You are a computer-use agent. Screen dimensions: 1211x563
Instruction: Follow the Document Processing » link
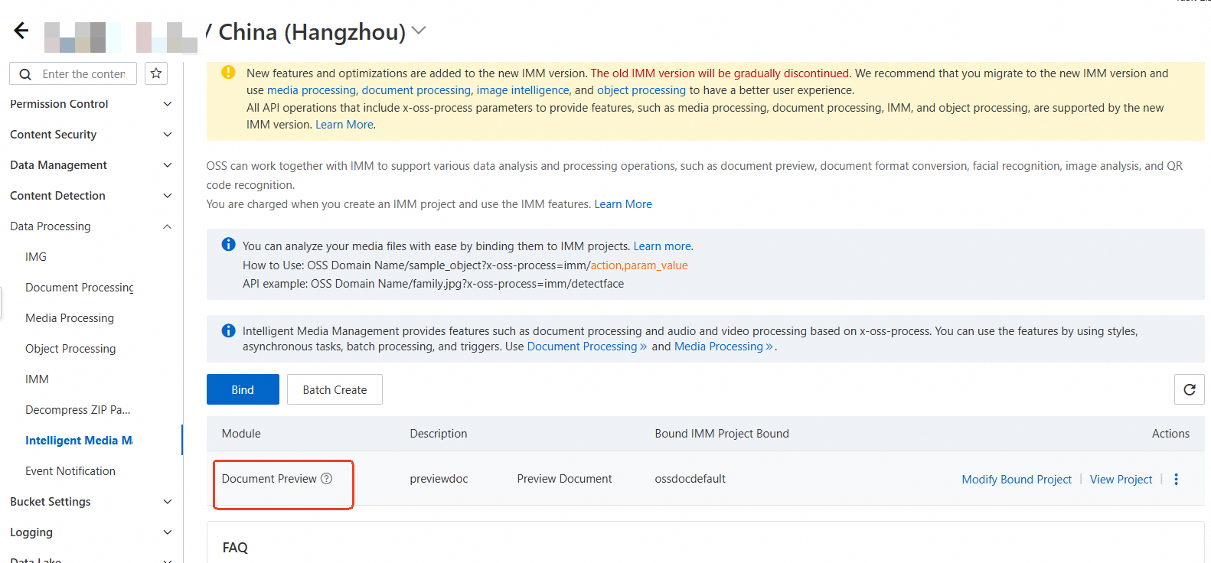(x=587, y=347)
